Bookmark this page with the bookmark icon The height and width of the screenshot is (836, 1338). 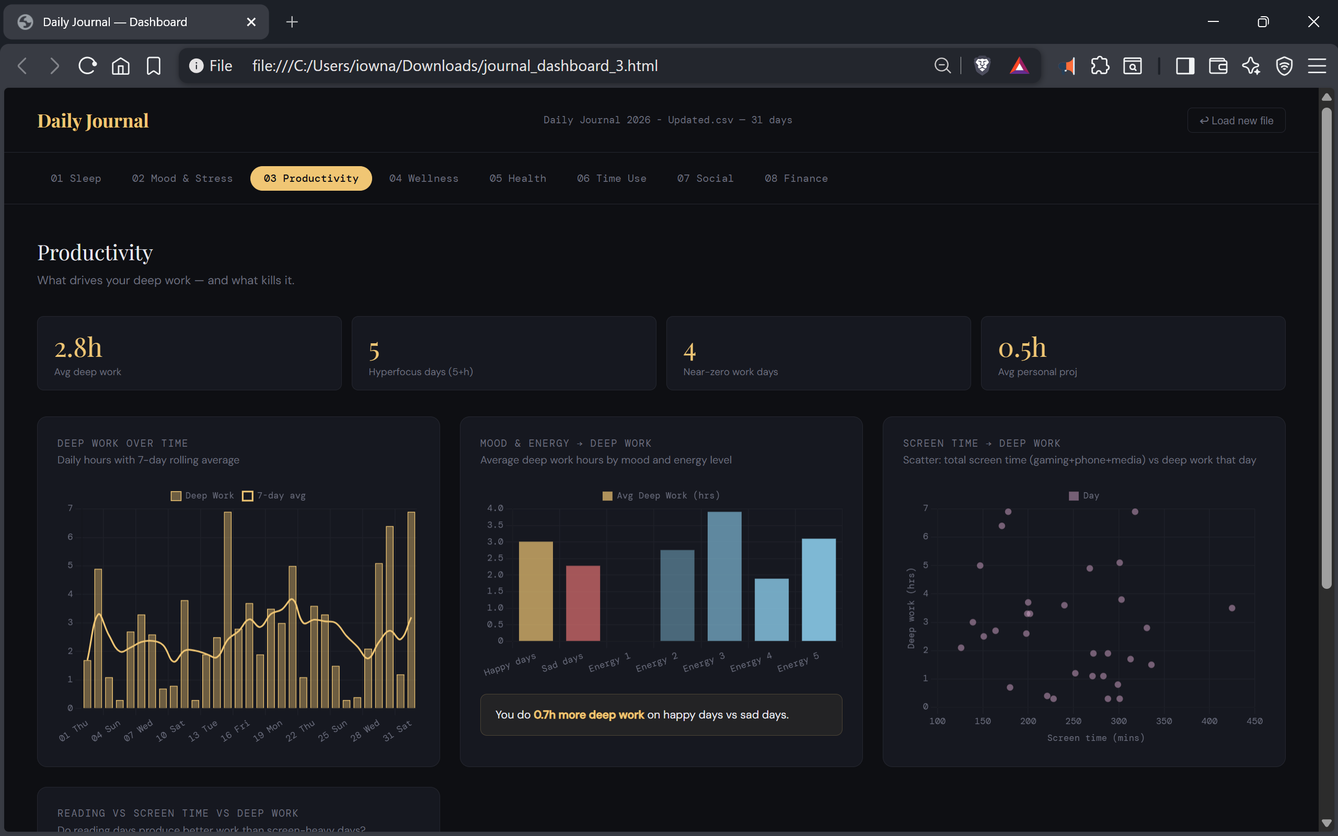click(x=153, y=66)
